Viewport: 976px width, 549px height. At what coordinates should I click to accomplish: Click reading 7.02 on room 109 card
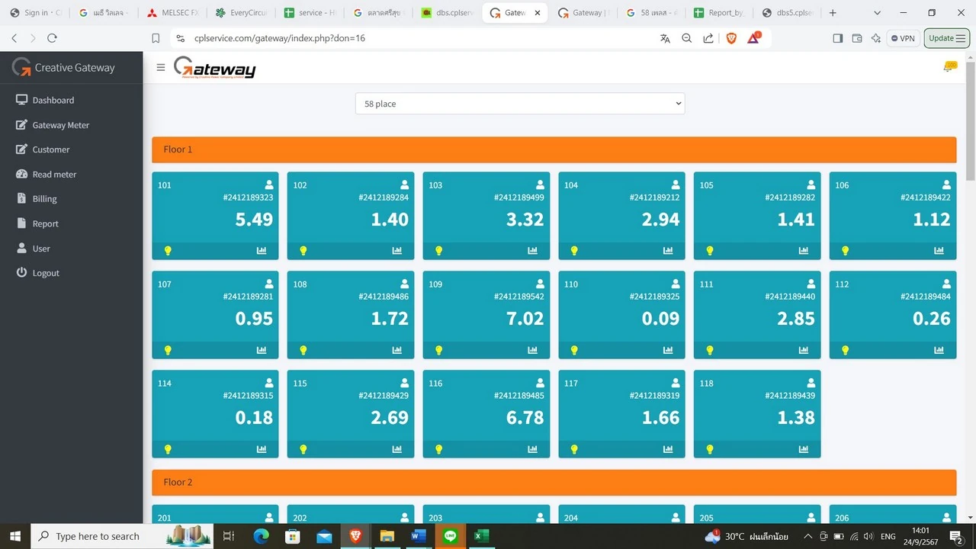pos(525,319)
